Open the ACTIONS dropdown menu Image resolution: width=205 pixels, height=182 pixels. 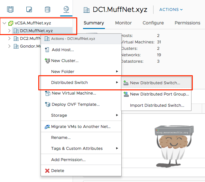(x=171, y=10)
